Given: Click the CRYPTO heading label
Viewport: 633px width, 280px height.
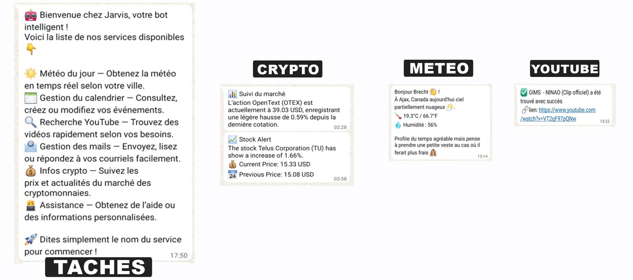Looking at the screenshot, I should (x=288, y=69).
